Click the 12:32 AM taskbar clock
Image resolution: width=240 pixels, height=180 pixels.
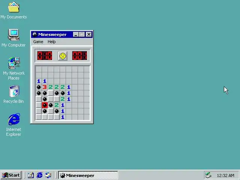(x=225, y=175)
